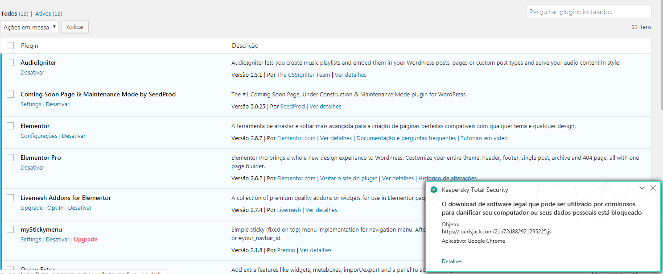Open The CSSIgniter Team author link
The height and width of the screenshot is (274, 663).
304,75
